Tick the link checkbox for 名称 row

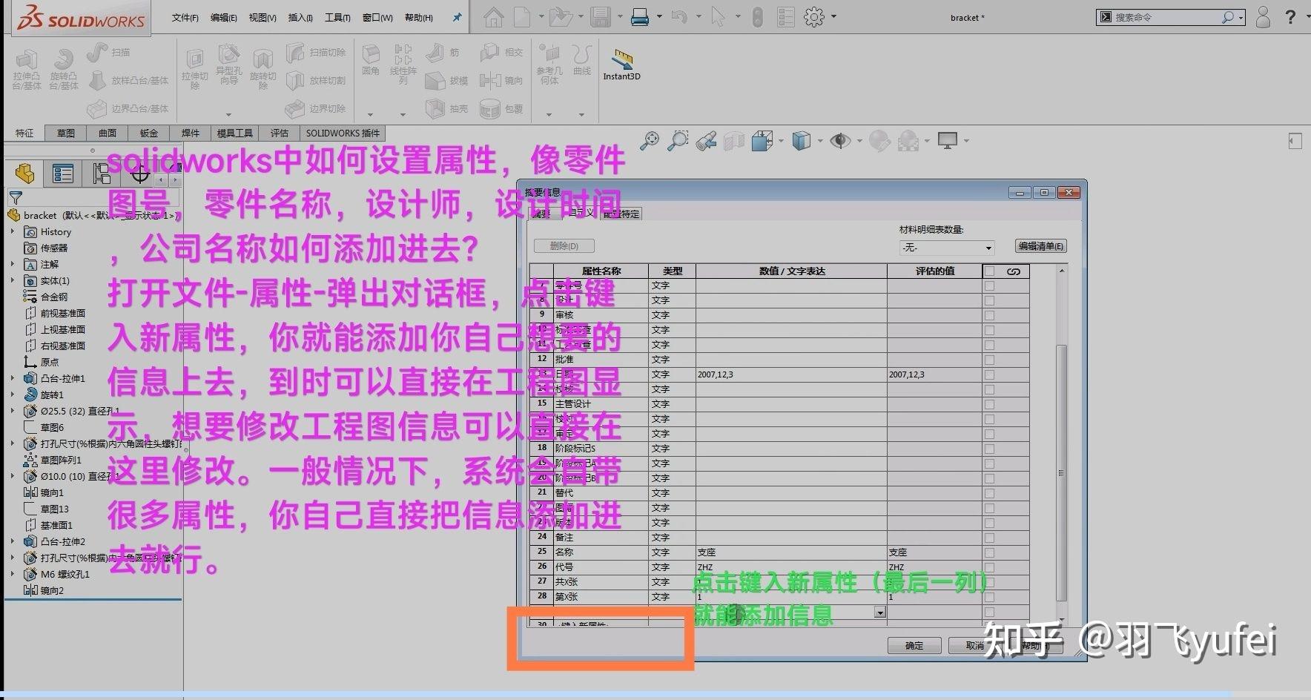pos(989,552)
